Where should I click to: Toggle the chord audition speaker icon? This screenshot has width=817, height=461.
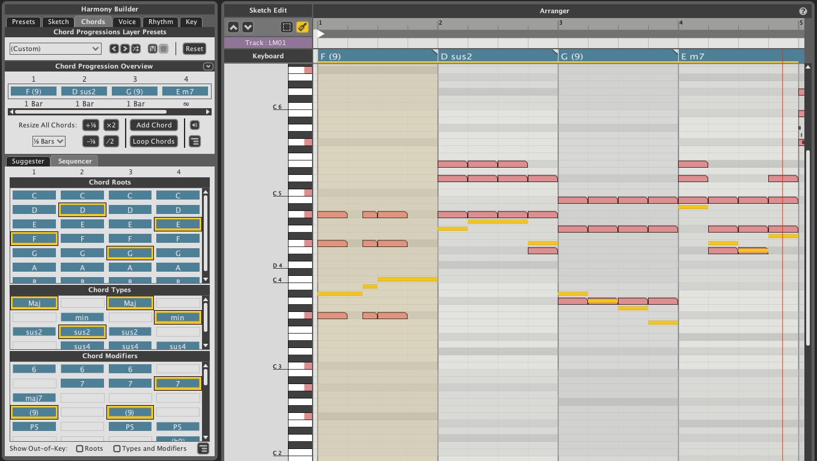(x=195, y=125)
